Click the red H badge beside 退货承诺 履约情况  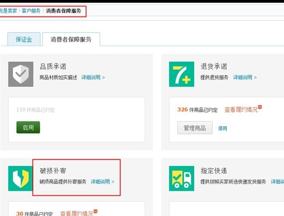[x=260, y=107]
